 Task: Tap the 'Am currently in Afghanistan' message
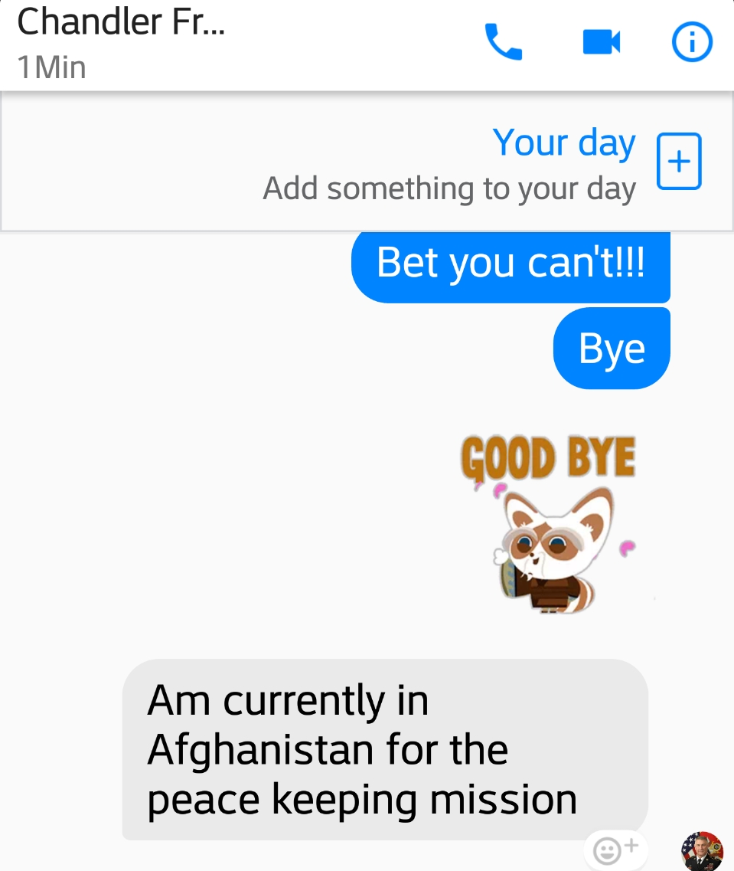point(385,749)
